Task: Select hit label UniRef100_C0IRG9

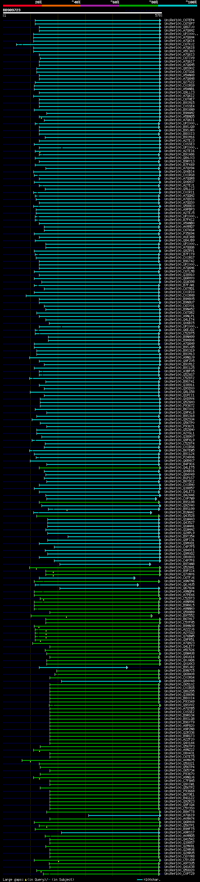Action: 179,86
